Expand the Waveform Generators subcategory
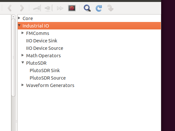175x131 pixels. pyautogui.click(x=23, y=85)
